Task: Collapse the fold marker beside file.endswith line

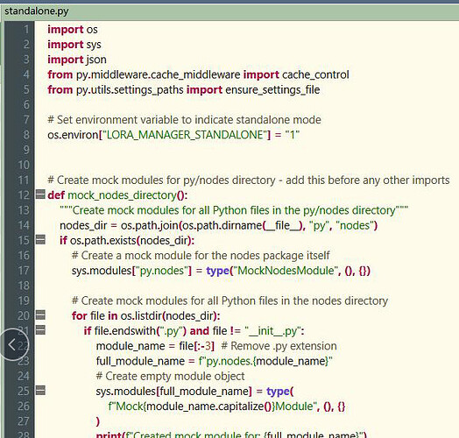Action: pyautogui.click(x=40, y=329)
